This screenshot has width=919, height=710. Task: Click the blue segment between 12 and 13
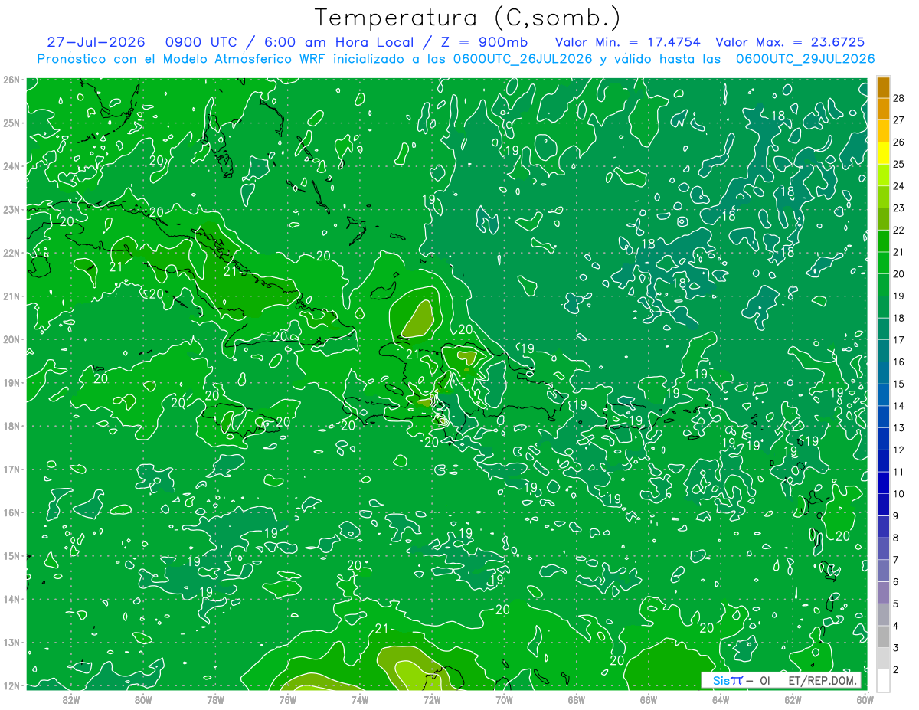(883, 439)
